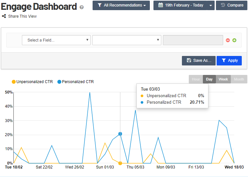Open the Share This View link
Screen dimensions: 248x177
pos(22,16)
